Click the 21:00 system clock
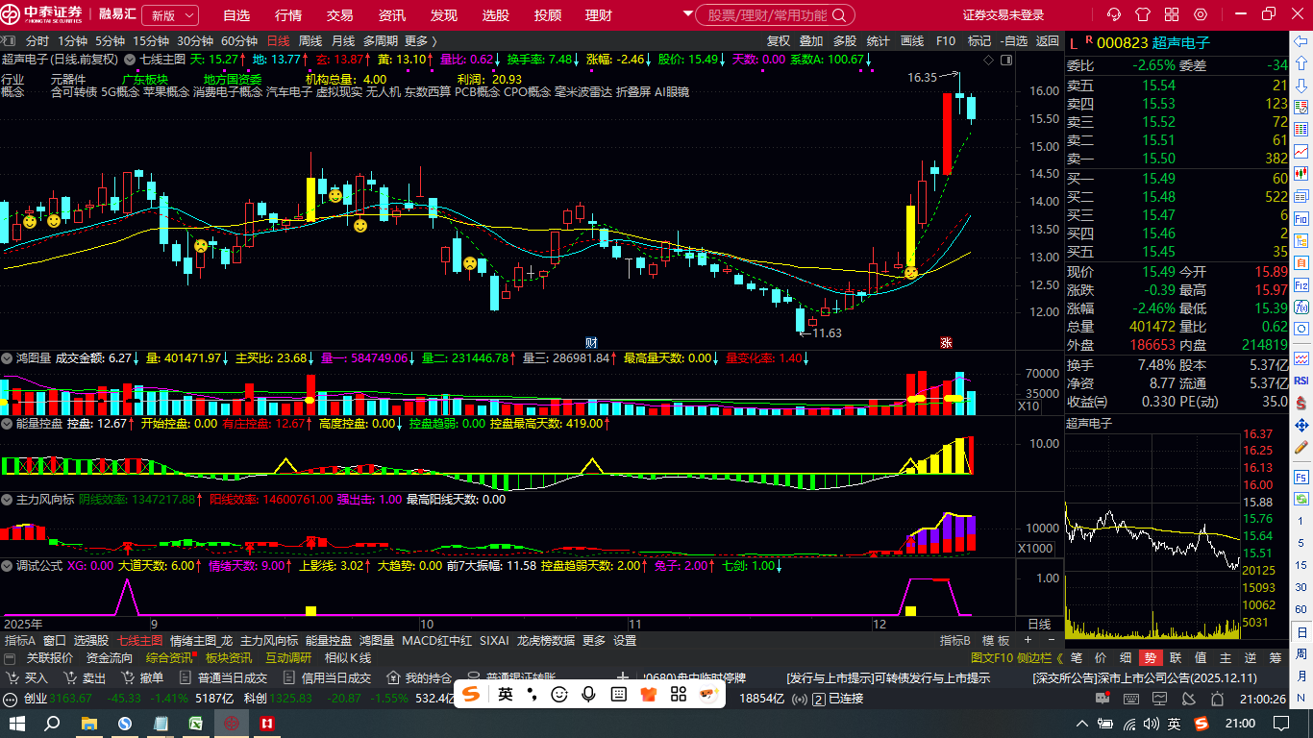 coord(1240,723)
